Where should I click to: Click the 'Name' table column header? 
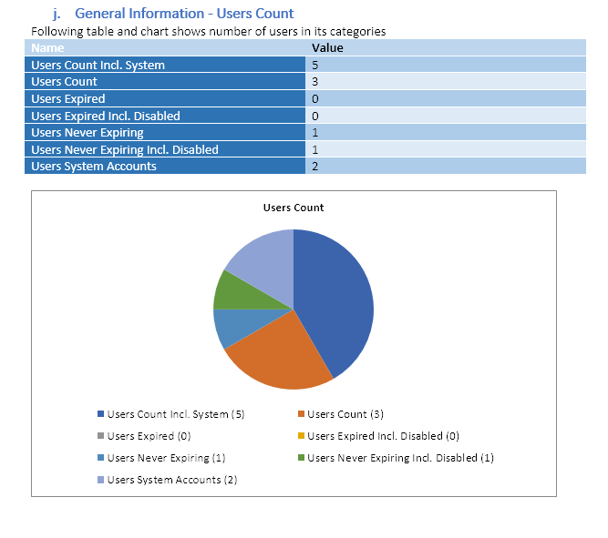[47, 47]
